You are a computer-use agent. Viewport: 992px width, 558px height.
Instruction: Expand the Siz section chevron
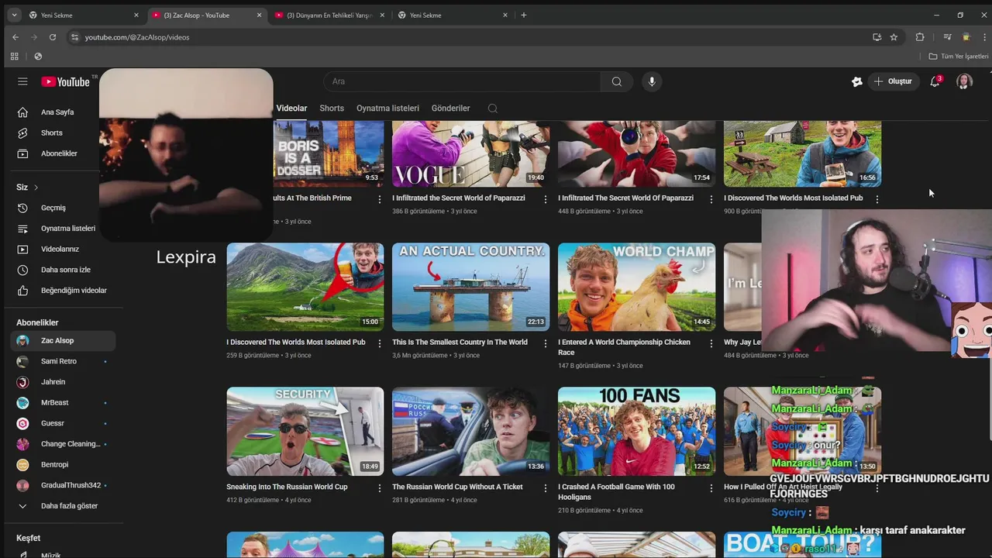(36, 188)
